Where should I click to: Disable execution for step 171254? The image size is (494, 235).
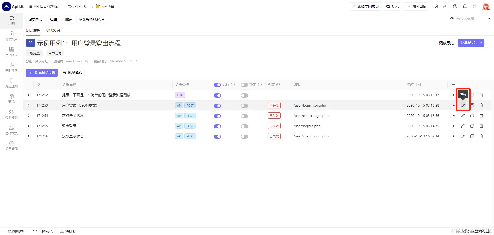click(x=217, y=116)
